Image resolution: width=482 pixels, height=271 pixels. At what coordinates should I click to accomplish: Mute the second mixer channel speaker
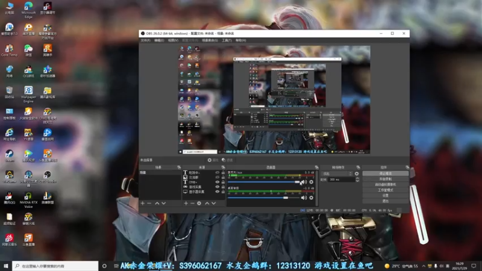[304, 198]
